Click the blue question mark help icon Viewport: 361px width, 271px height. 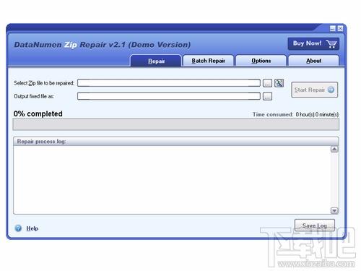pyautogui.click(x=18, y=228)
